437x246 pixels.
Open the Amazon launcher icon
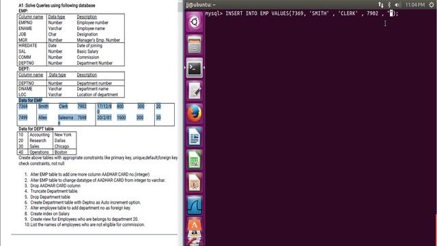pos(194,233)
